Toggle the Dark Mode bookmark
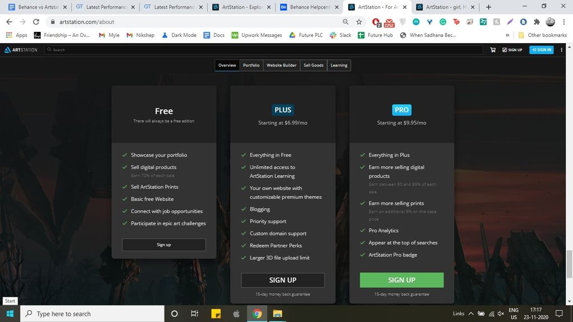The width and height of the screenshot is (573, 322). tap(179, 35)
